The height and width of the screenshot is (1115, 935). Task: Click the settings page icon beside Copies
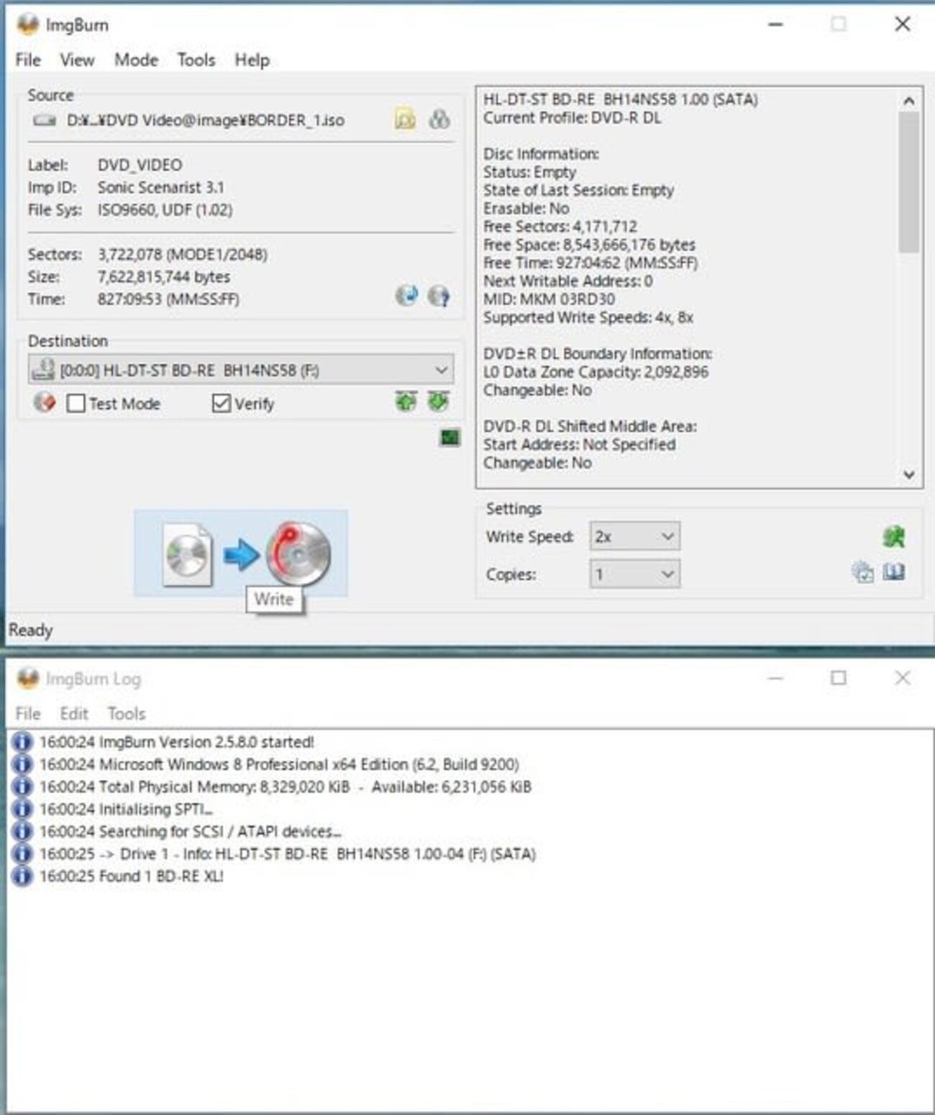pyautogui.click(x=862, y=572)
